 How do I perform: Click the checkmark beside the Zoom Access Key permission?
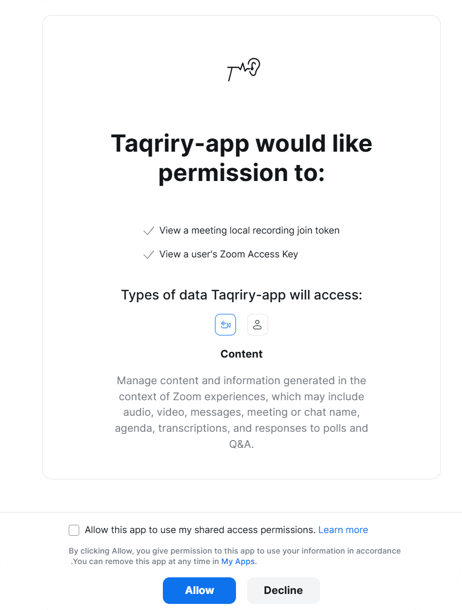[x=148, y=254]
